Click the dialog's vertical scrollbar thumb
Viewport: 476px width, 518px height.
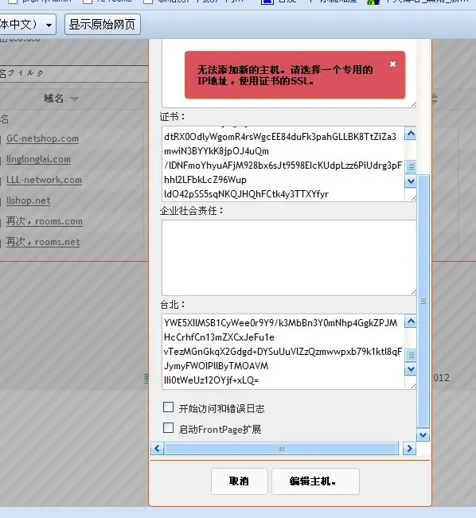[423, 301]
